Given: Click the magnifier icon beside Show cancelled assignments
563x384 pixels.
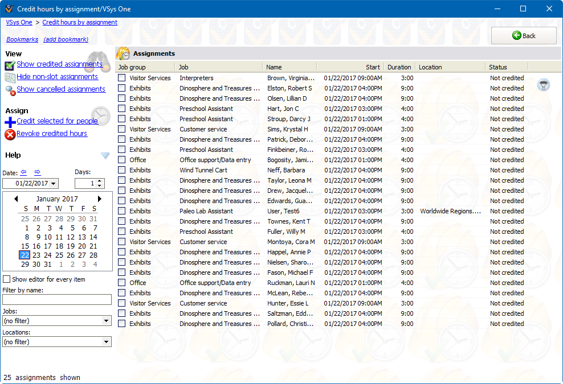Looking at the screenshot, I should pyautogui.click(x=9, y=89).
